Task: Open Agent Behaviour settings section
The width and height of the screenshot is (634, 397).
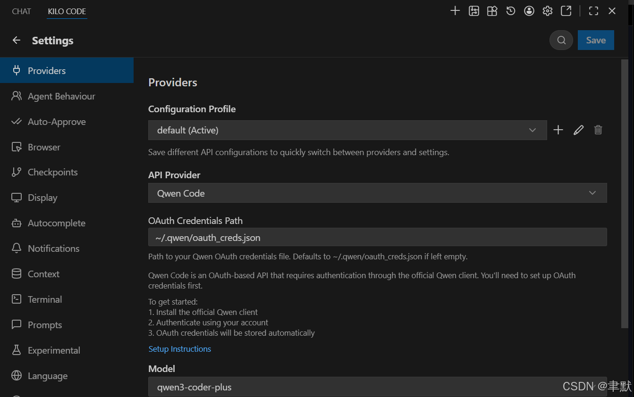Action: [x=67, y=96]
